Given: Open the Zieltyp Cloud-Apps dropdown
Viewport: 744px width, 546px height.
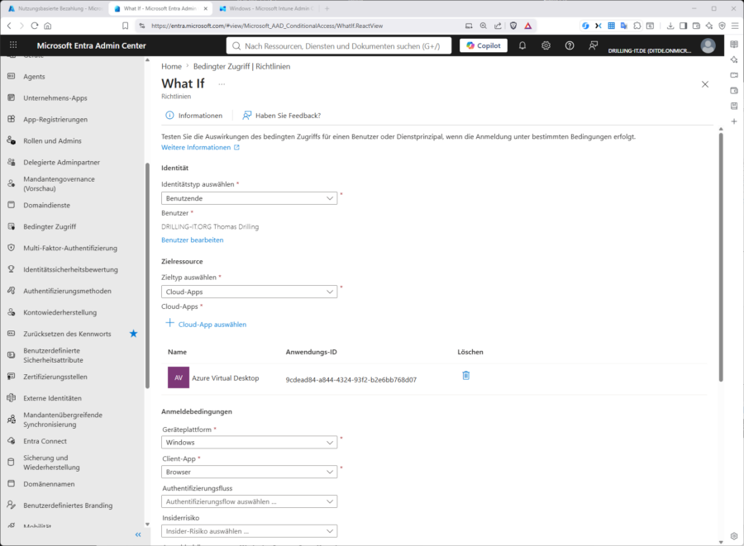Looking at the screenshot, I should coord(249,292).
